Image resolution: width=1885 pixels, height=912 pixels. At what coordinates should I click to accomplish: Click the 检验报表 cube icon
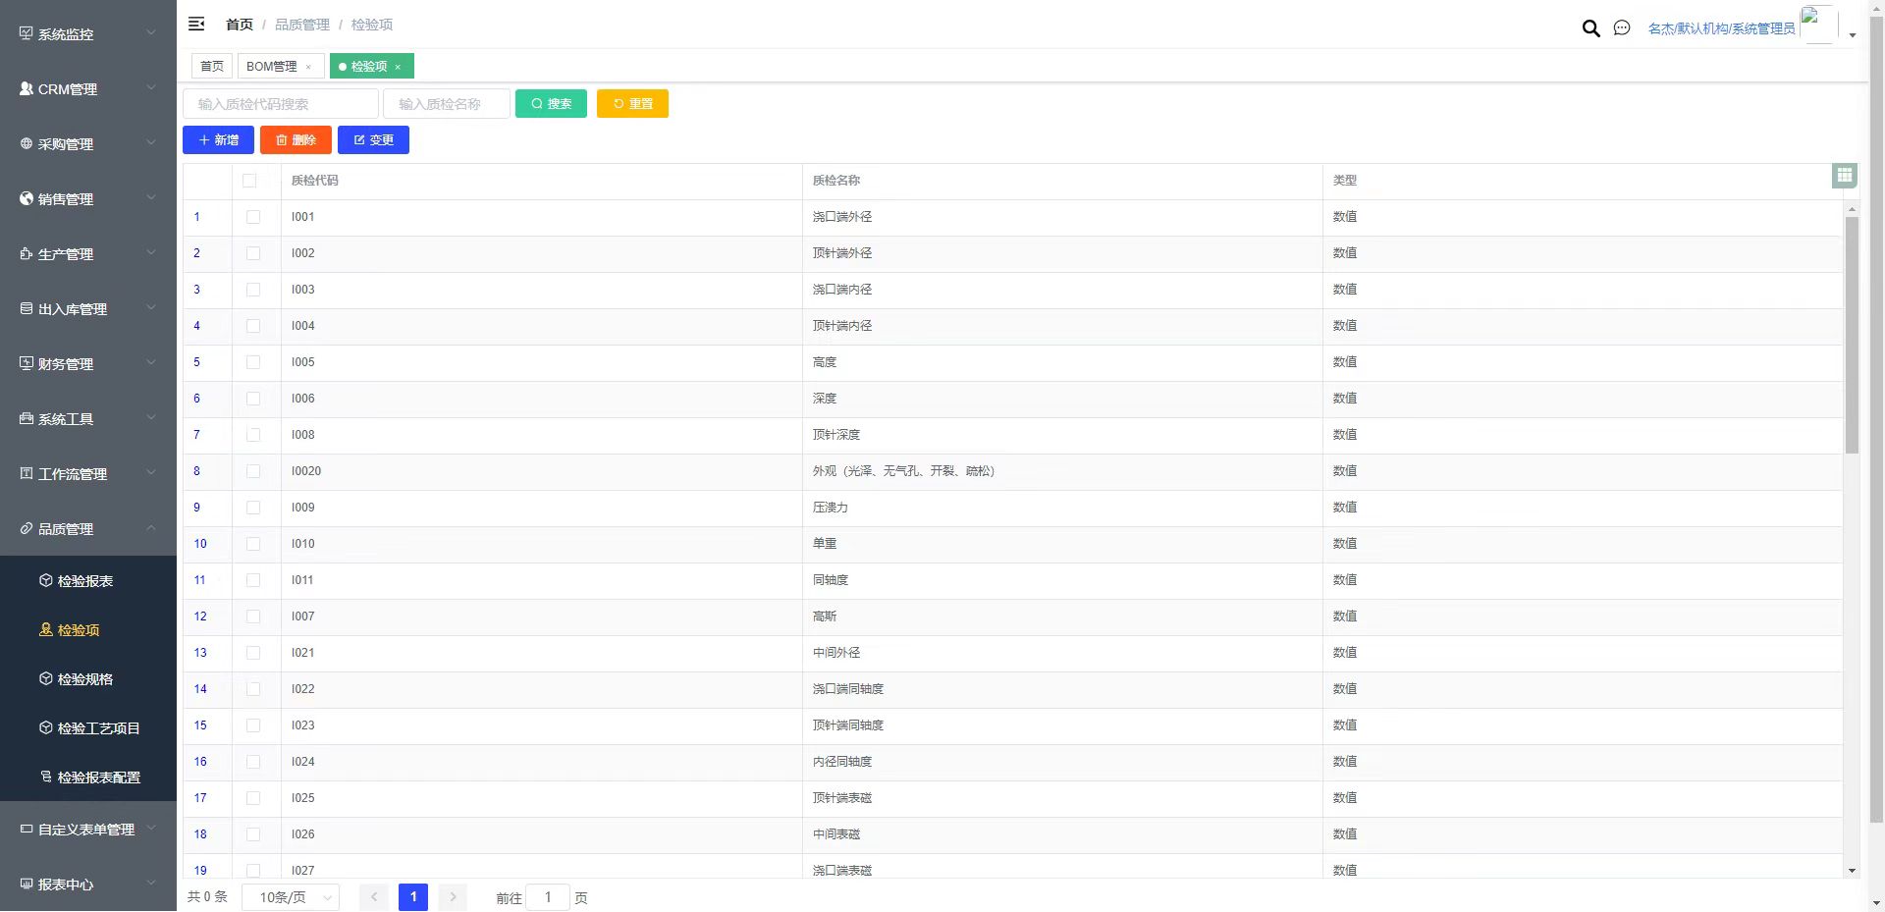click(46, 580)
